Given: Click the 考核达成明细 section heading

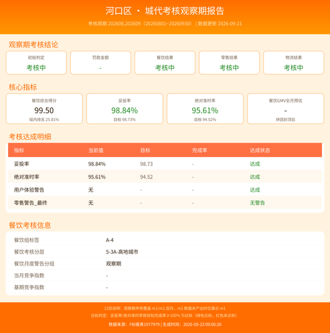Looking at the screenshot, I should tap(30, 137).
